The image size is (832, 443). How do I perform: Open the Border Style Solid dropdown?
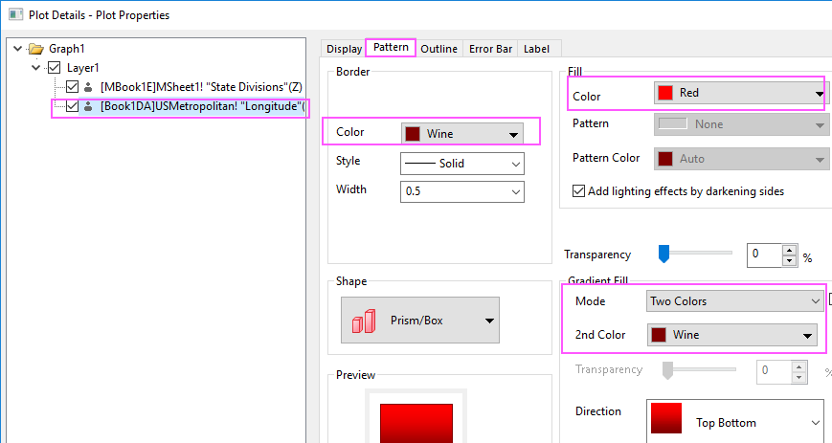(x=462, y=164)
